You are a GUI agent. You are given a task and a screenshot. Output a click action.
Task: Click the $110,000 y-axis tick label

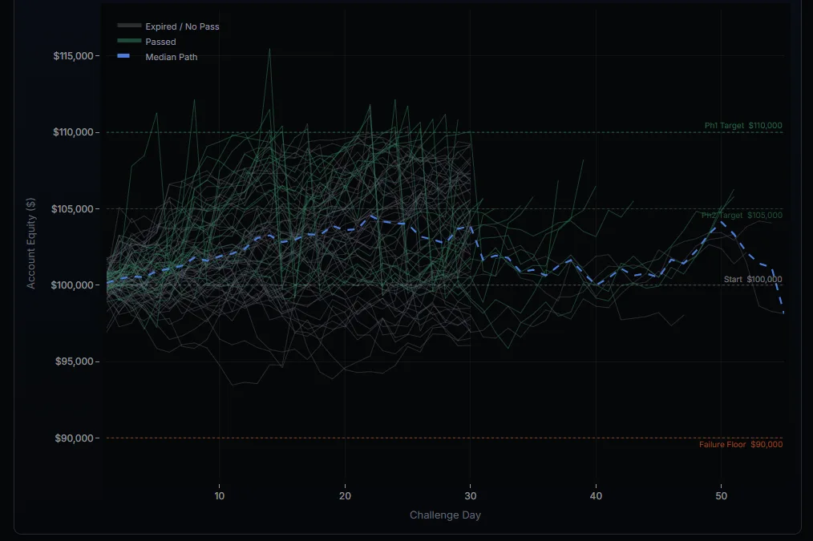pos(73,132)
